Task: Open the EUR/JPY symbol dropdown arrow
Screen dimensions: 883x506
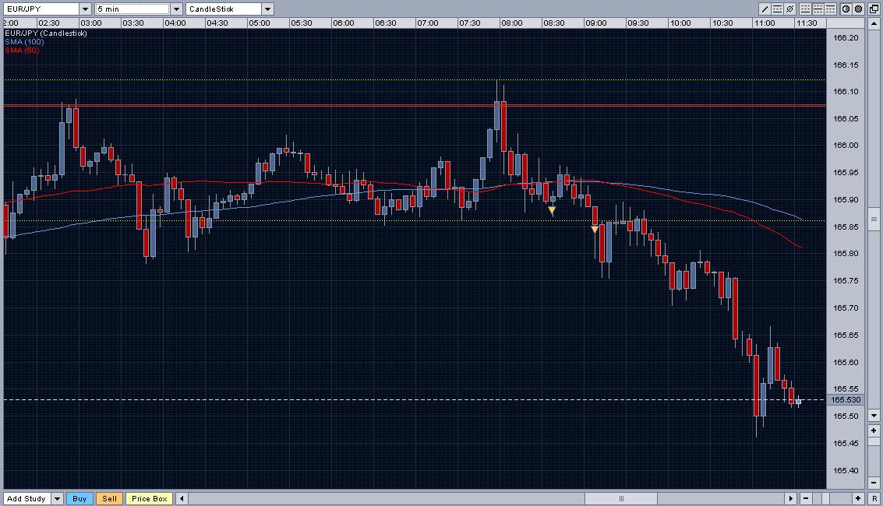Action: (x=86, y=9)
